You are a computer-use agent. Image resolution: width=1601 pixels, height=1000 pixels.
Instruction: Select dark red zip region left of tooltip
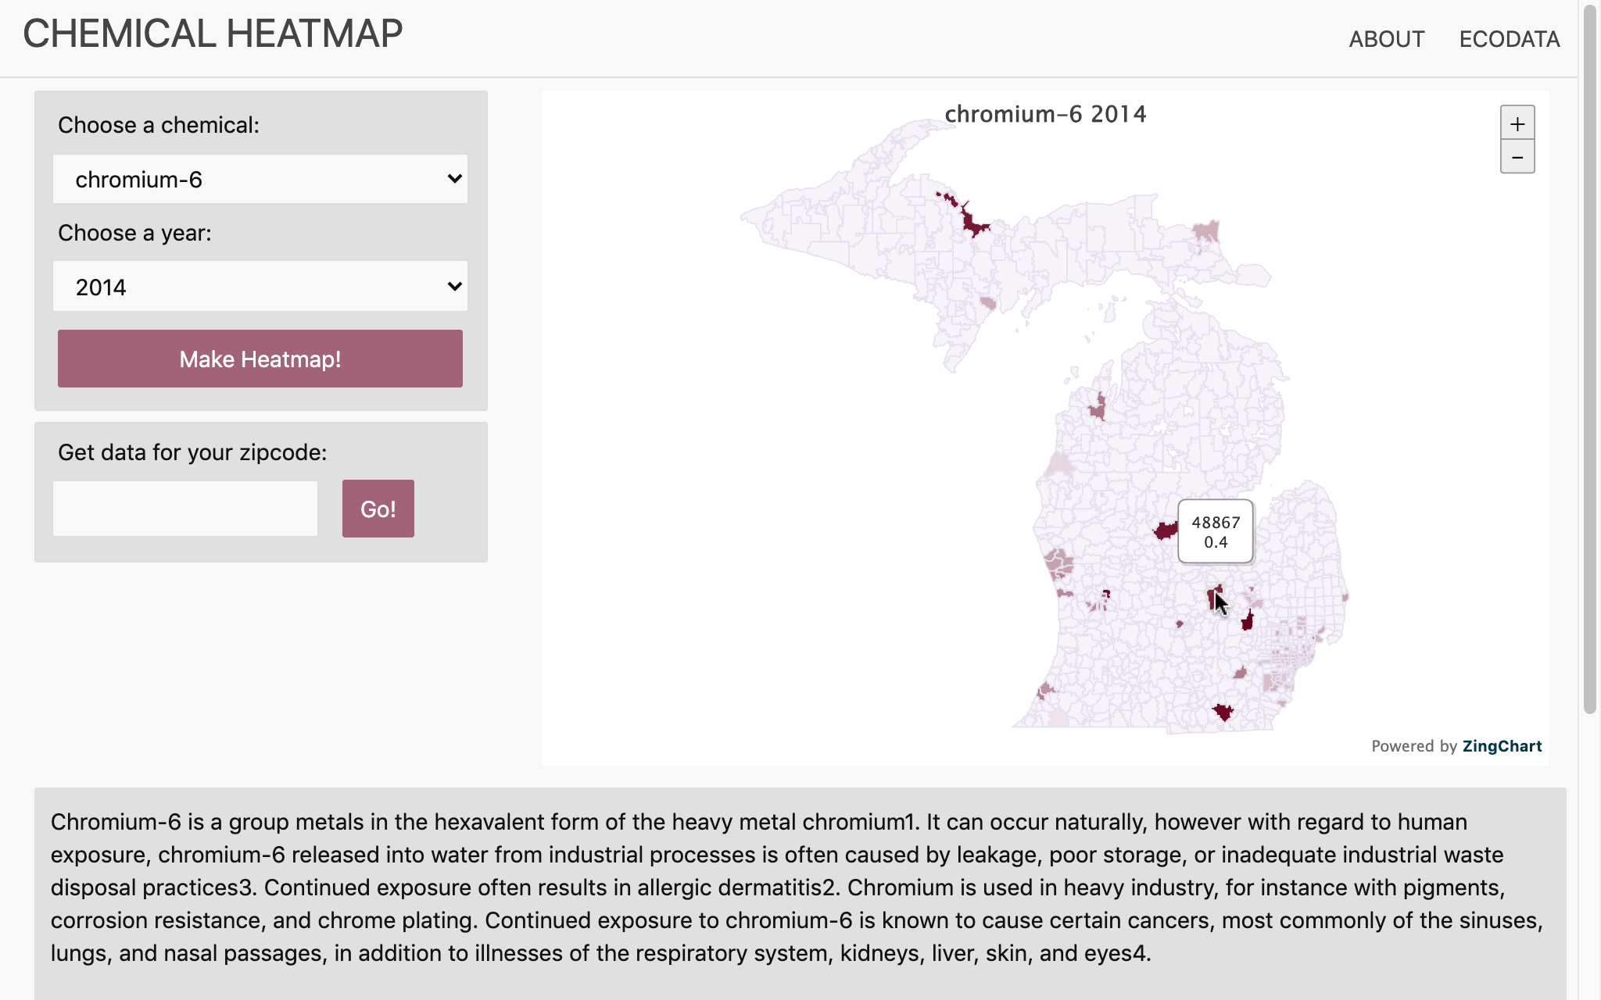click(x=1166, y=530)
